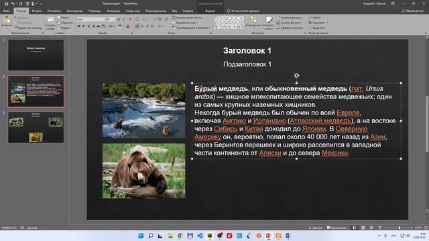
Task: Select slide 1 thumbnail
Action: pos(36,55)
